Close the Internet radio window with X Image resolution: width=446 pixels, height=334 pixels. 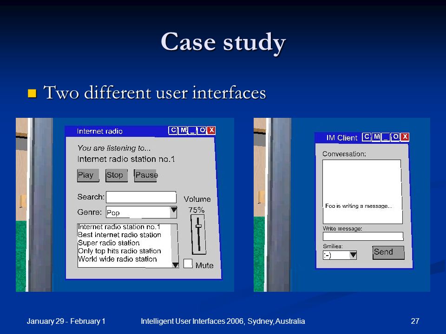(x=211, y=130)
